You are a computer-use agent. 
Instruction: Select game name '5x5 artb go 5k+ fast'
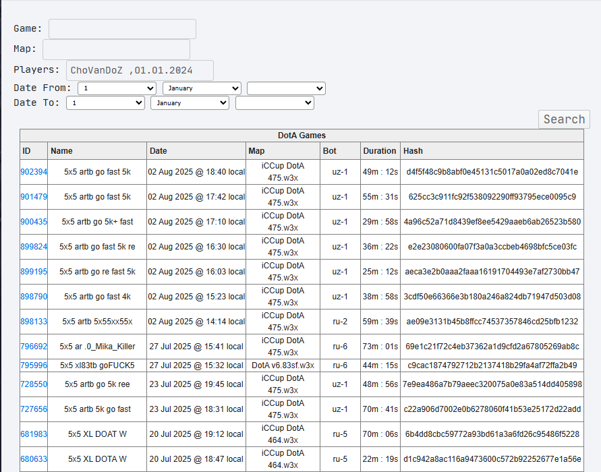click(97, 221)
